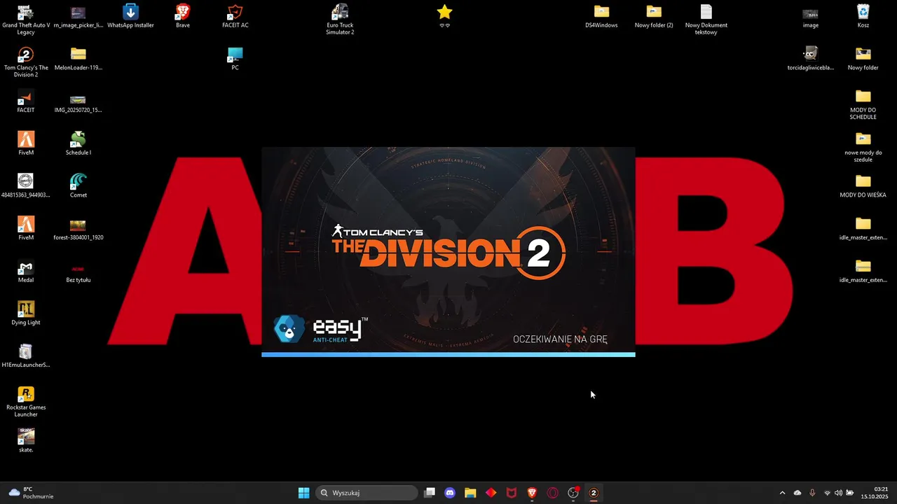Open Euro Truck Simulator 2 shortcut
The height and width of the screenshot is (504, 897).
click(340, 18)
